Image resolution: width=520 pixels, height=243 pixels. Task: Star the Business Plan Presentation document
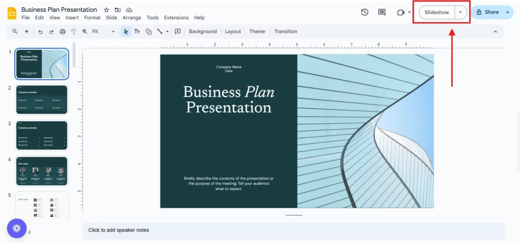click(106, 10)
